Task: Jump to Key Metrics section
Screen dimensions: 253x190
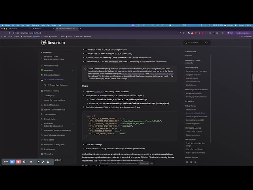Action: (189, 101)
